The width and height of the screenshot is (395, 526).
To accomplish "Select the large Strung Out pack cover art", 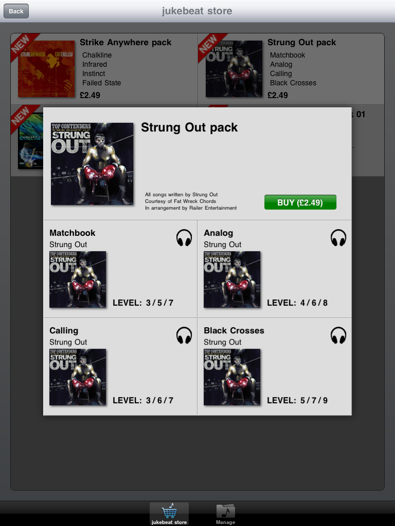I will click(92, 164).
